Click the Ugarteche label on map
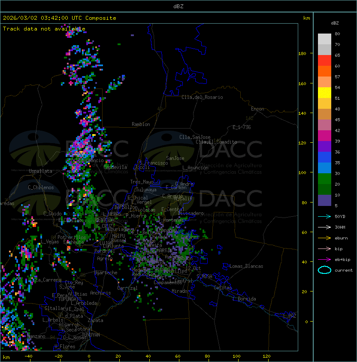The width and height of the screenshot is (357, 362). click(106, 273)
